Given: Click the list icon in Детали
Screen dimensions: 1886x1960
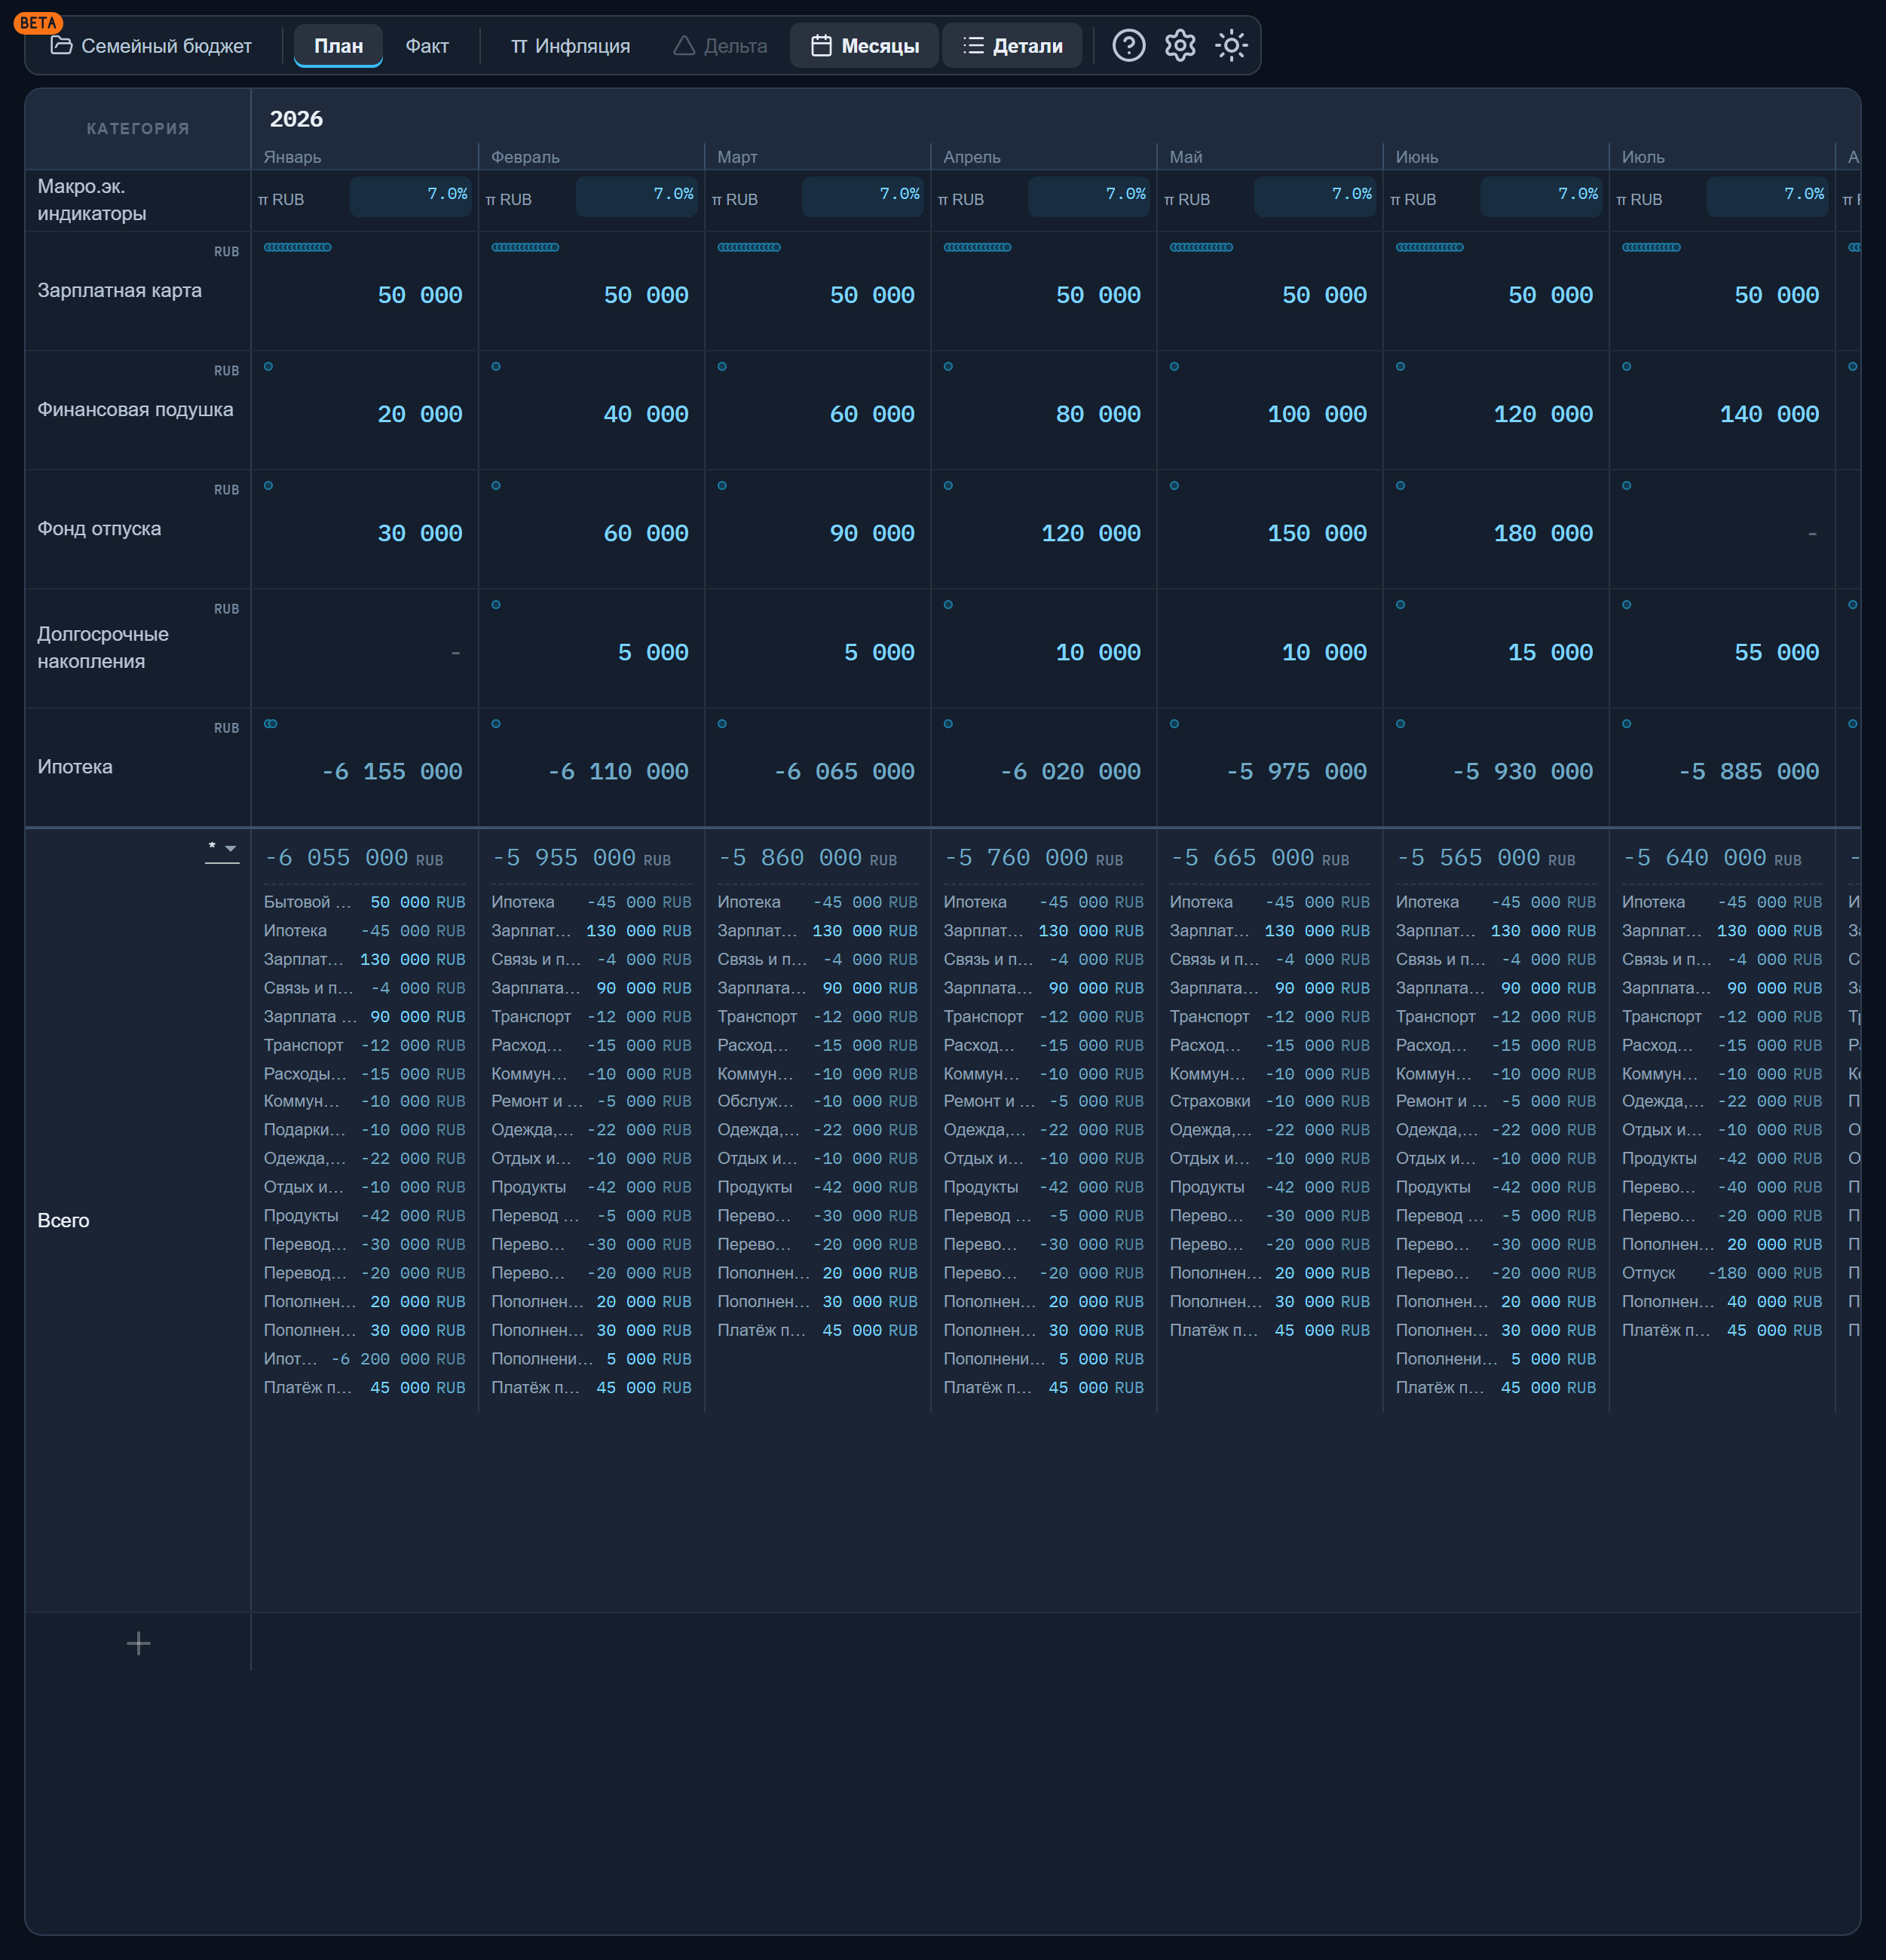Looking at the screenshot, I should (973, 46).
